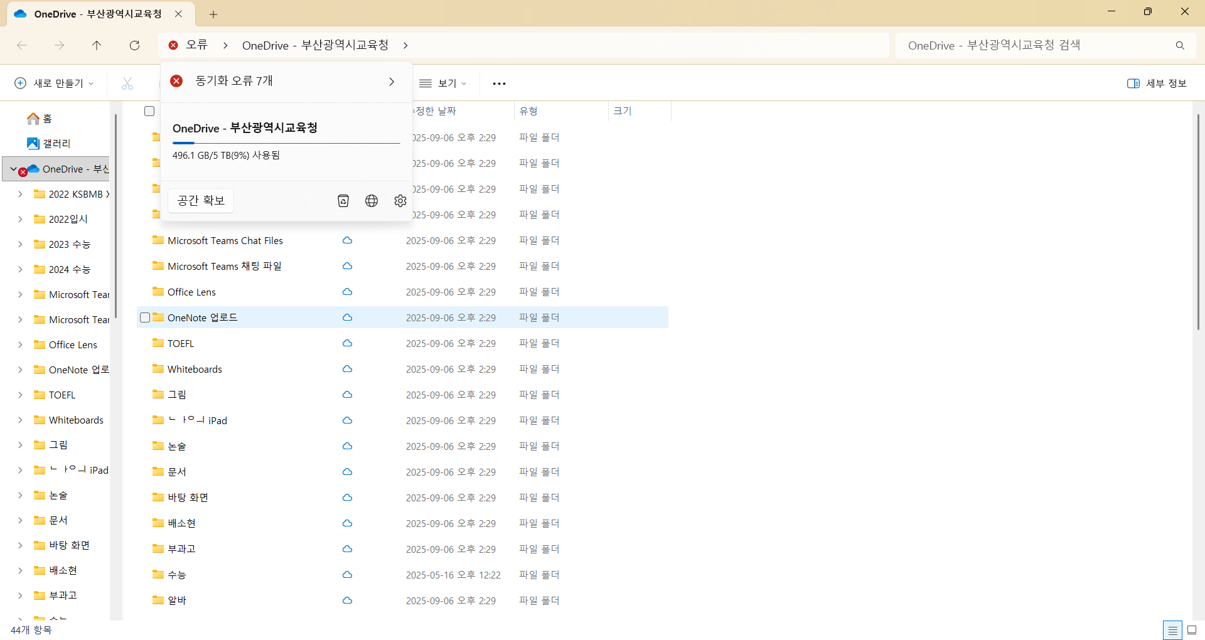Viewport: 1205px width, 640px height.
Task: Go up one folder level
Action: pyautogui.click(x=97, y=45)
